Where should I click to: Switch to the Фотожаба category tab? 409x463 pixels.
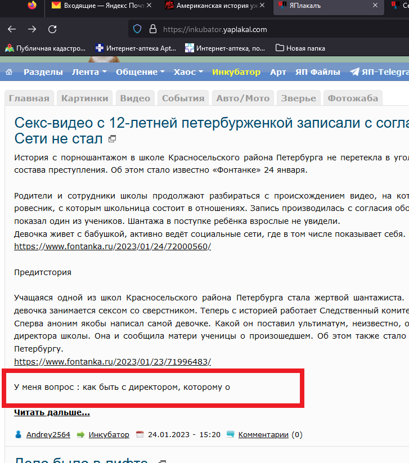pos(353,98)
